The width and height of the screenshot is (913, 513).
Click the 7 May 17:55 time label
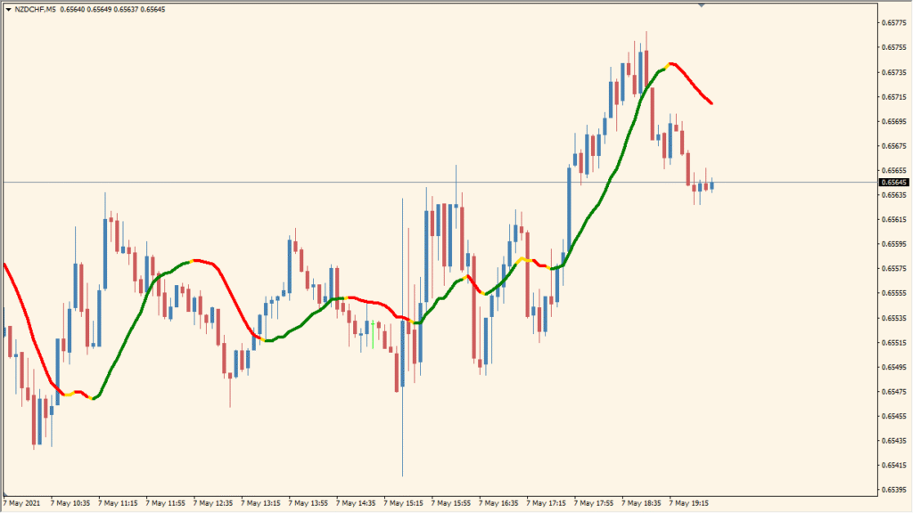point(593,503)
